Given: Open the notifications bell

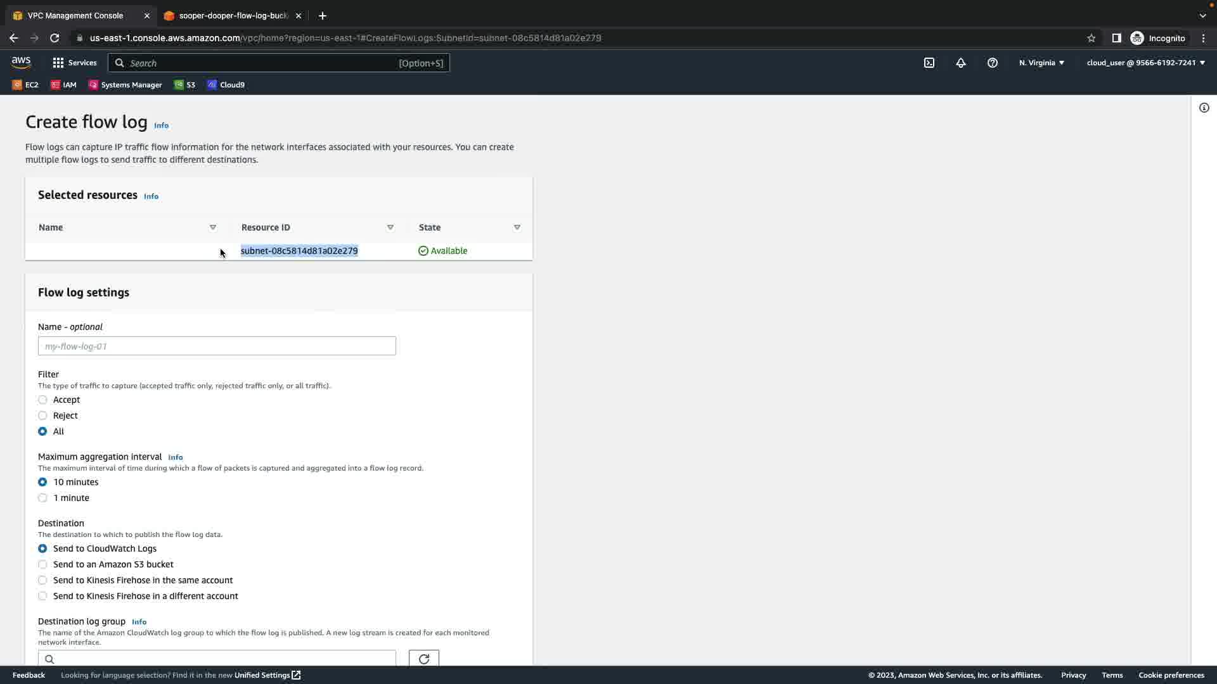Looking at the screenshot, I should click(x=960, y=63).
